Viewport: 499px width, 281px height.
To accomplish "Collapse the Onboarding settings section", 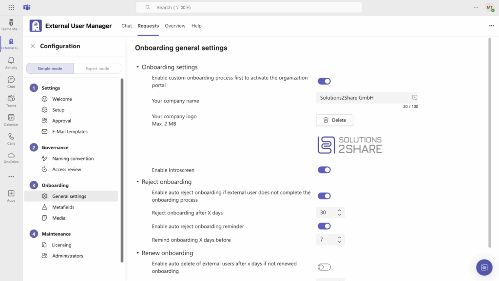I will click(138, 67).
